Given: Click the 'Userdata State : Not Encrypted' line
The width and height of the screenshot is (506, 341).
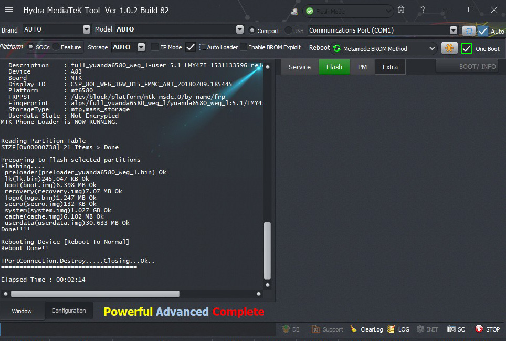Looking at the screenshot, I should (x=64, y=116).
